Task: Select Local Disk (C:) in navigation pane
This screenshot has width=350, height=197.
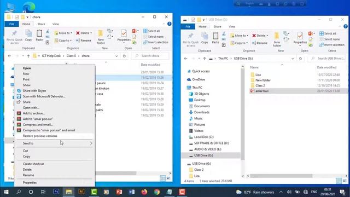Action: [203, 137]
